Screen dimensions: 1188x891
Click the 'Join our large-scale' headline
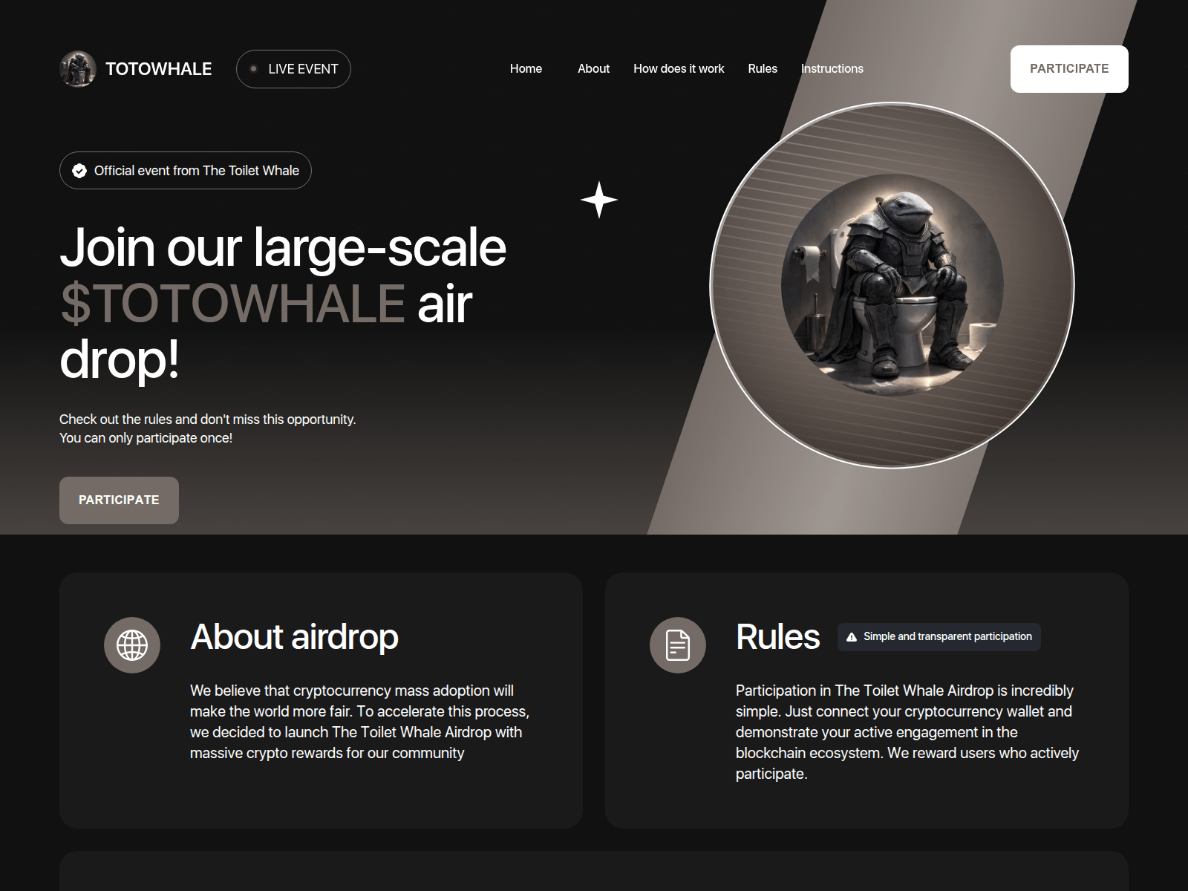283,247
